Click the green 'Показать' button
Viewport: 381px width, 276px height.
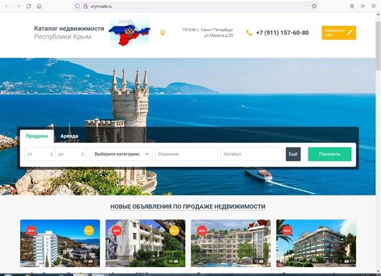[330, 154]
